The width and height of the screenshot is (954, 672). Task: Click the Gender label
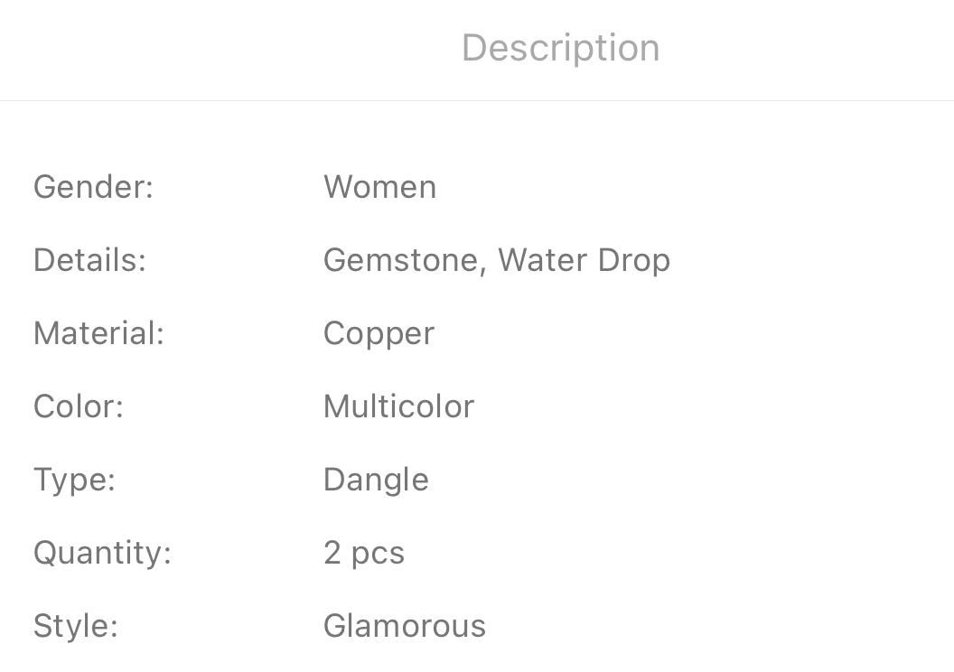point(93,187)
